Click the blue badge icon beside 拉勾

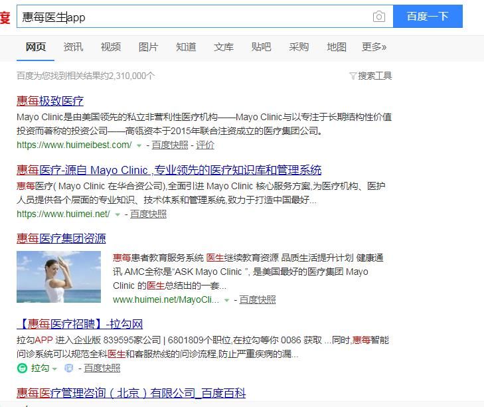[x=68, y=368]
